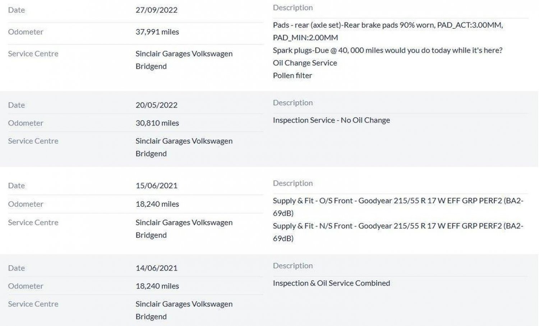Viewport: 539px width, 326px height.
Task: Select the Pollen filter entry
Action: [x=292, y=75]
